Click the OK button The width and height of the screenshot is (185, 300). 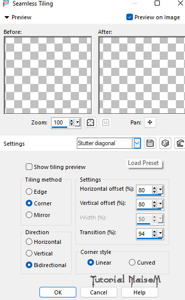click(x=58, y=292)
